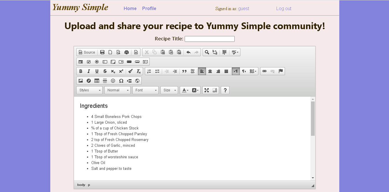Select Align Left

pos(202,71)
